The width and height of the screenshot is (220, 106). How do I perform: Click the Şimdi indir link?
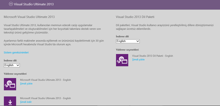coord(26,102)
